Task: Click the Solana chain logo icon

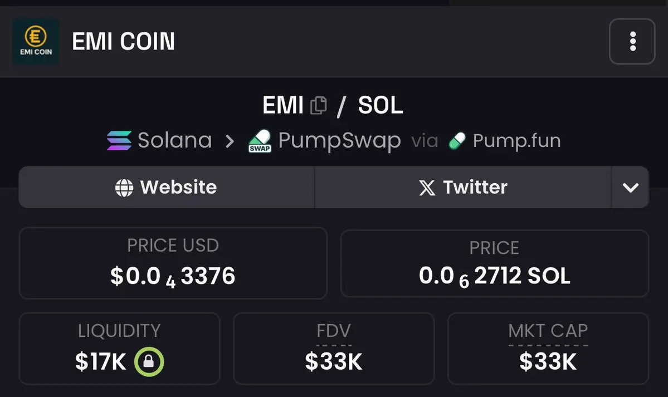Action: coord(119,141)
